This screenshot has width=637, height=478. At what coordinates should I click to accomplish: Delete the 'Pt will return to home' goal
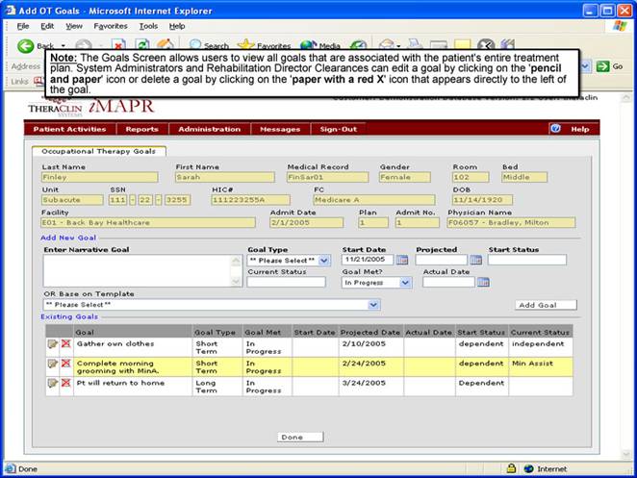coord(65,383)
